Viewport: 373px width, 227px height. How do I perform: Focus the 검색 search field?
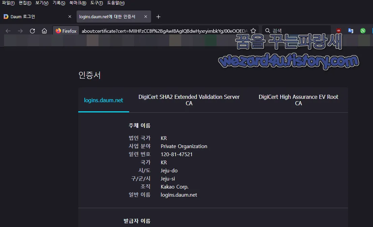296,31
